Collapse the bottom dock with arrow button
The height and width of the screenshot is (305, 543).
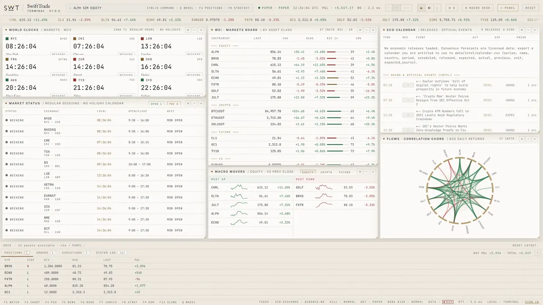538,253
